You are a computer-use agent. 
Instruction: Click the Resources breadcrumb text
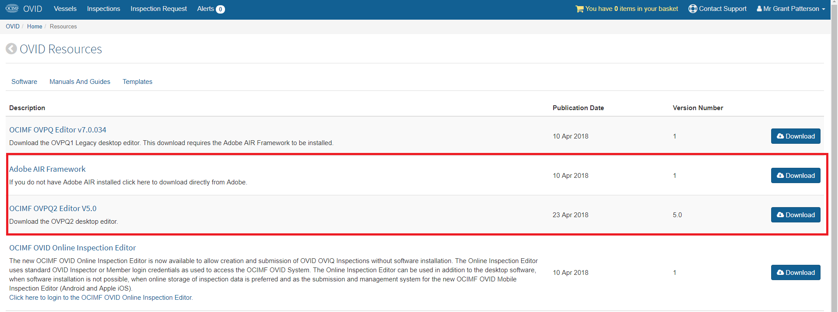[x=63, y=26]
